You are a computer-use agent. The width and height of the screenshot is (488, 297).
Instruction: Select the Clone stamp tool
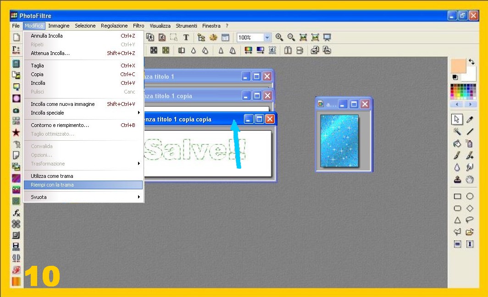(457, 179)
